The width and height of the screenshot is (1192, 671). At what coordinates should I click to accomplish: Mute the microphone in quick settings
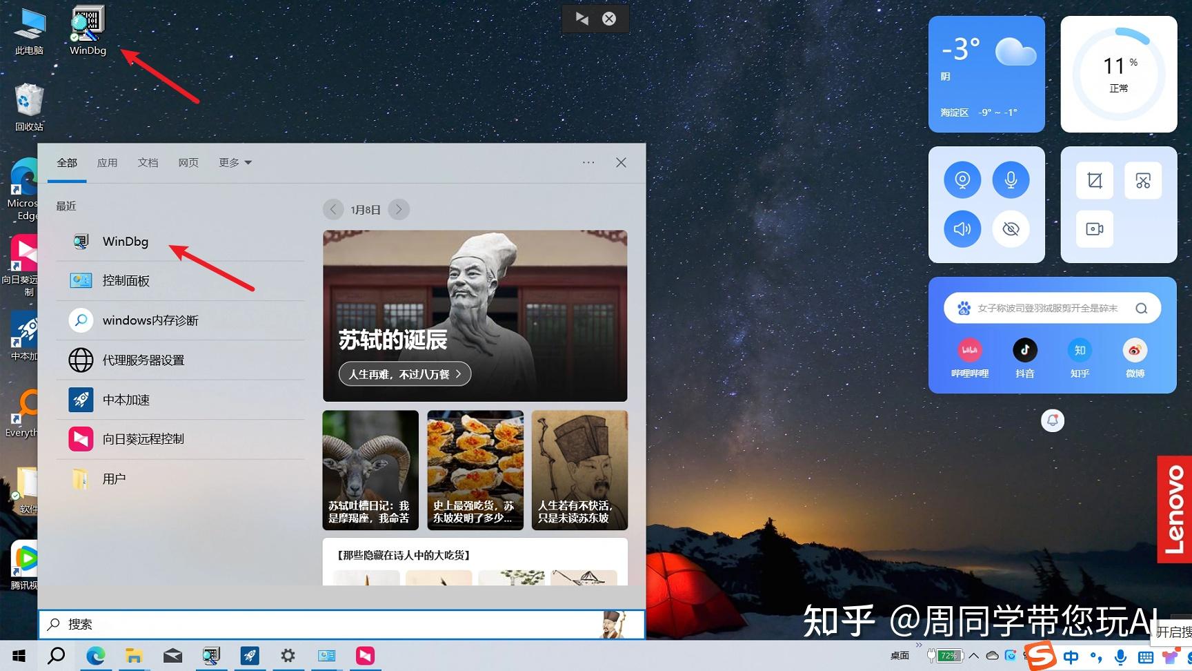pos(1011,179)
